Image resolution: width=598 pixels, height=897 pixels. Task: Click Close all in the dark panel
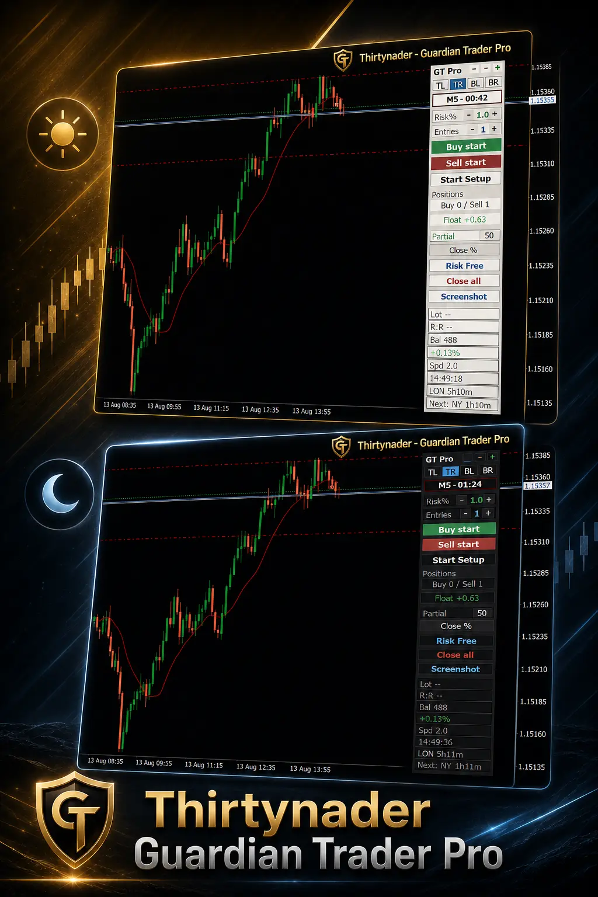pyautogui.click(x=456, y=655)
